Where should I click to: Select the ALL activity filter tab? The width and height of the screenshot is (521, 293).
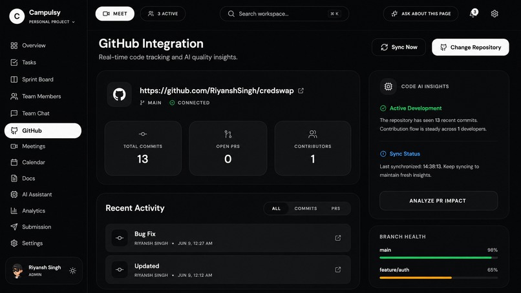click(x=276, y=208)
